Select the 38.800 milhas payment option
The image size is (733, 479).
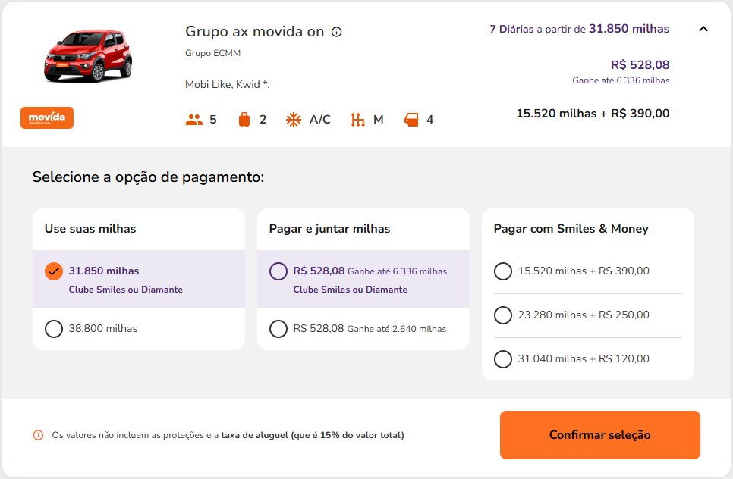coord(54,329)
